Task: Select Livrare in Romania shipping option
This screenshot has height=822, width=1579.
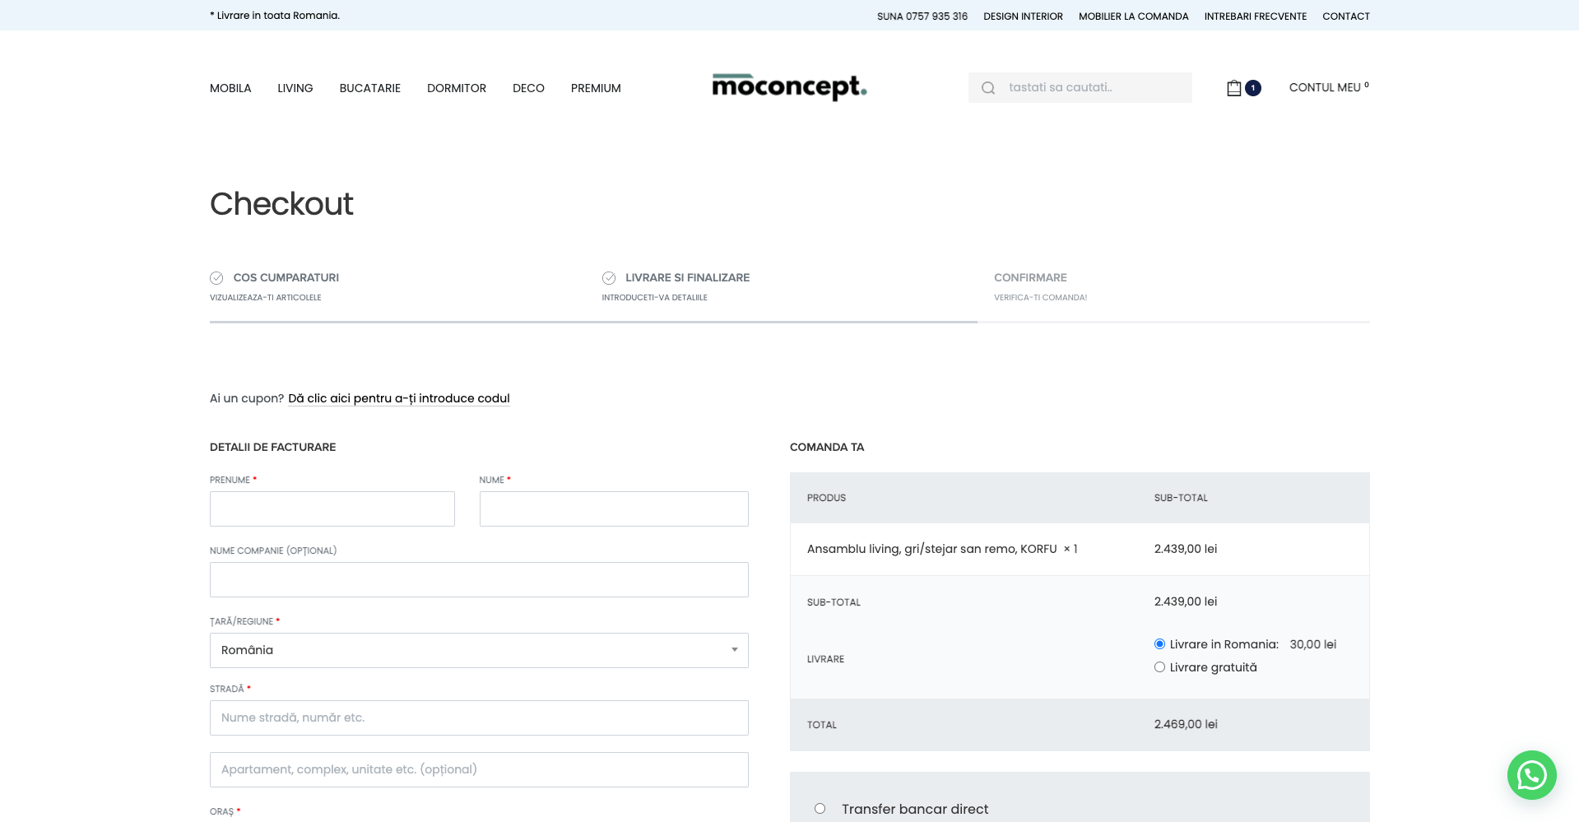Action: [x=1159, y=644]
